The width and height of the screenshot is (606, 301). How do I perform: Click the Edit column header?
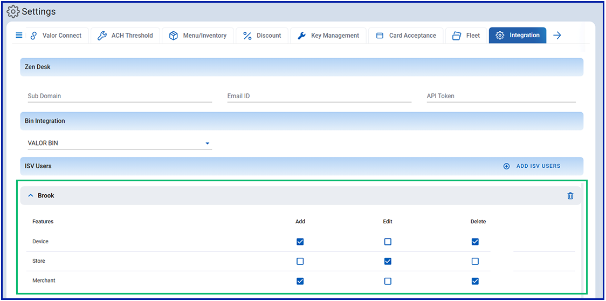pos(388,222)
